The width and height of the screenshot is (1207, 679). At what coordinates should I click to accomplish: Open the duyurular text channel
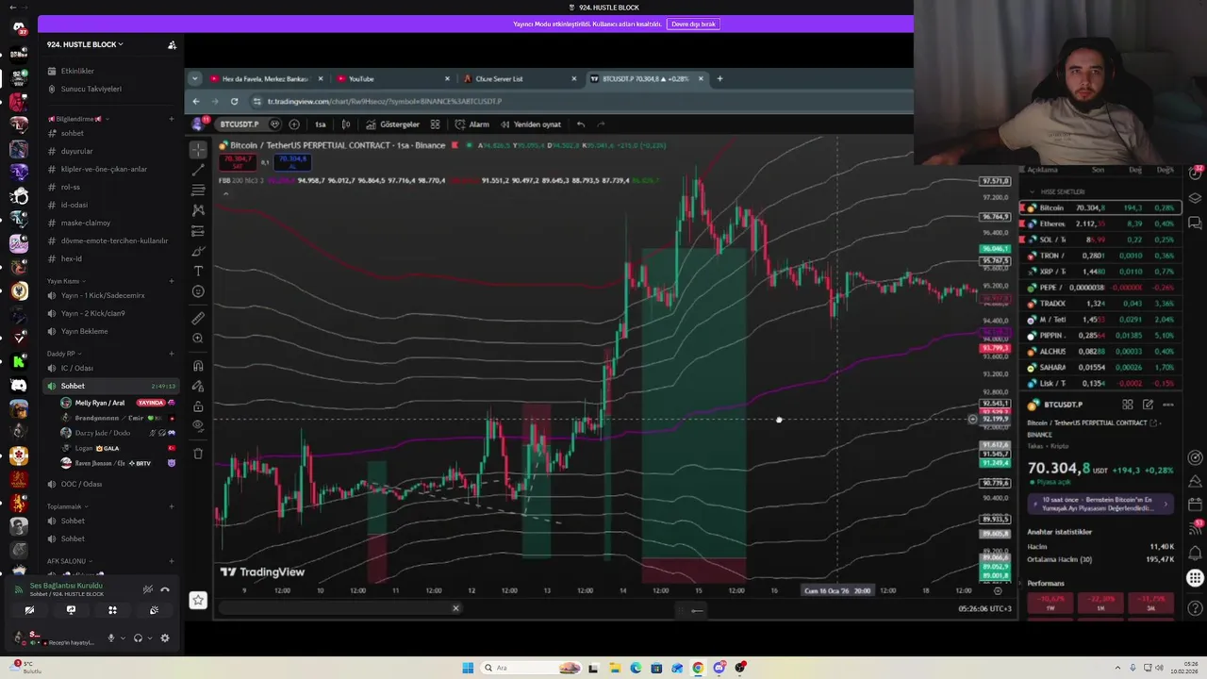110,151
